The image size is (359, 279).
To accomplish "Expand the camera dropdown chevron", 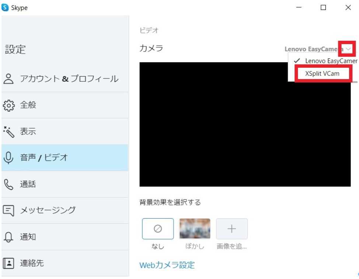I will coord(348,49).
